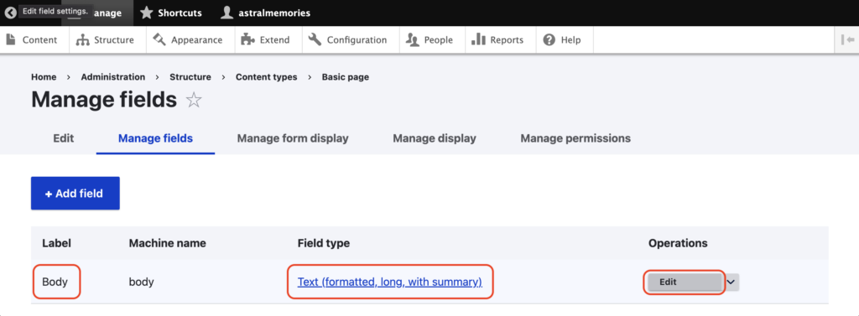Screen dimensions: 859x316
Task: Open Text (formatted, long, with summary) link
Action: [389, 282]
